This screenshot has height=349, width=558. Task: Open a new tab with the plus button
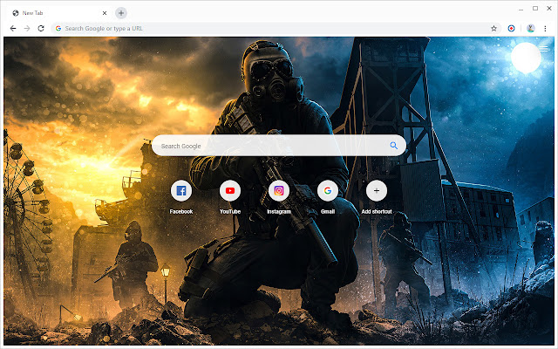click(x=121, y=13)
